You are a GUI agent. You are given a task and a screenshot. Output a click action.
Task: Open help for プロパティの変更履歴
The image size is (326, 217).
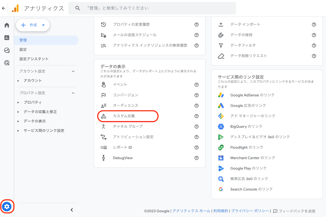click(196, 24)
